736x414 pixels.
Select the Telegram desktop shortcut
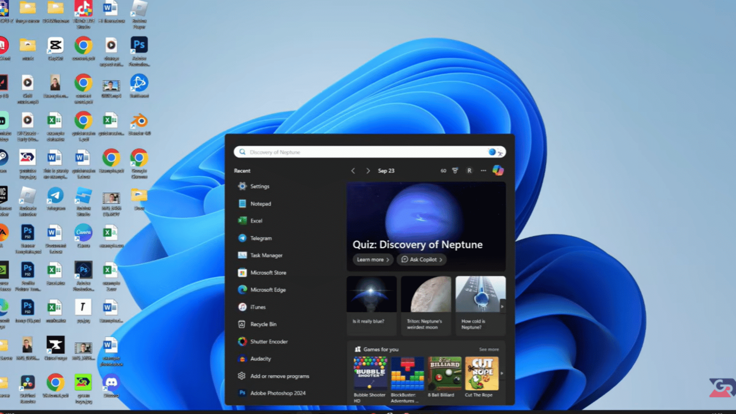56,199
